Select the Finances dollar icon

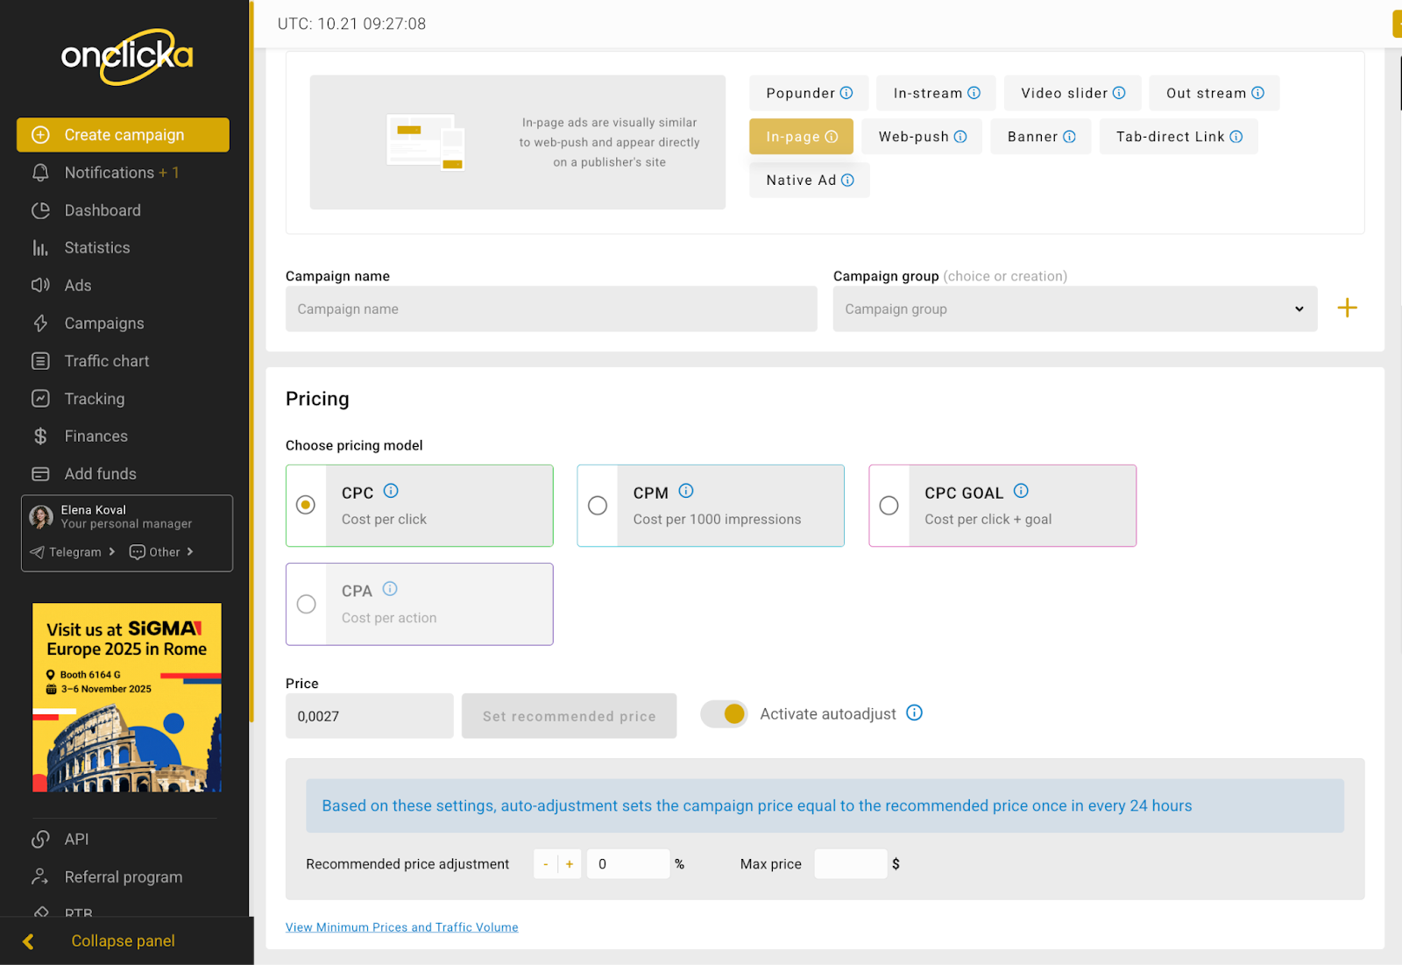click(40, 436)
